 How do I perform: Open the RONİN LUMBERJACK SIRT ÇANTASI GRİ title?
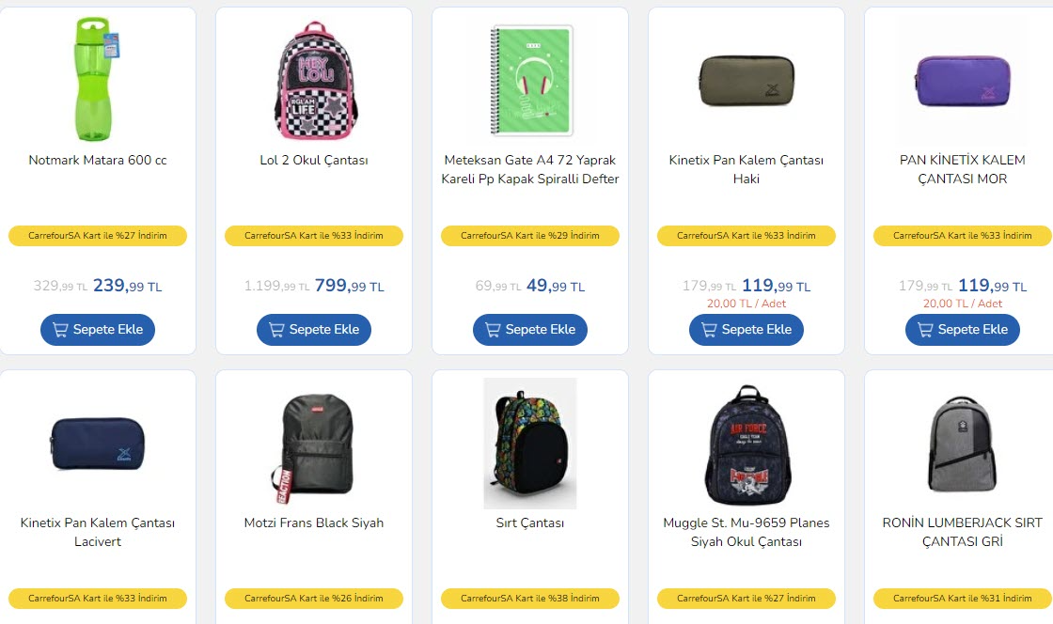(963, 532)
